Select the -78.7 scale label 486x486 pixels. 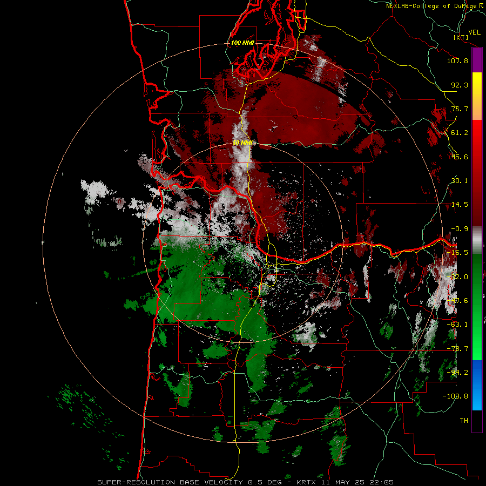(457, 349)
